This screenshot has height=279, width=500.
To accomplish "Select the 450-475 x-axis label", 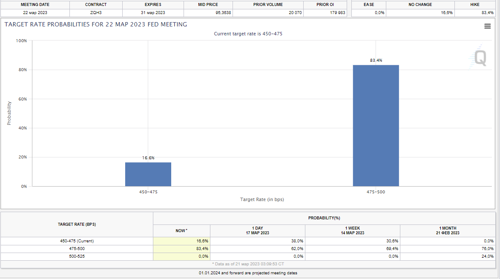I will coord(148,192).
